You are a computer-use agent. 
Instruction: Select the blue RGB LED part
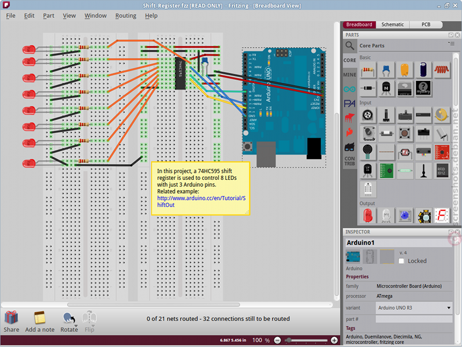405,216
